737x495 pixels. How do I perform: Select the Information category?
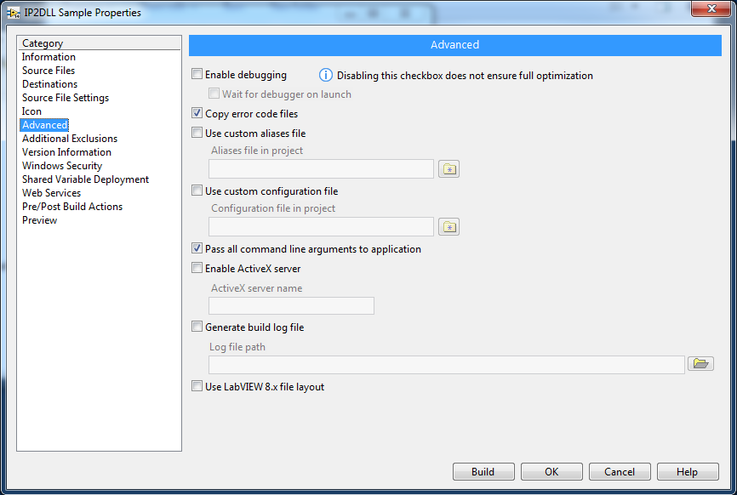(49, 56)
